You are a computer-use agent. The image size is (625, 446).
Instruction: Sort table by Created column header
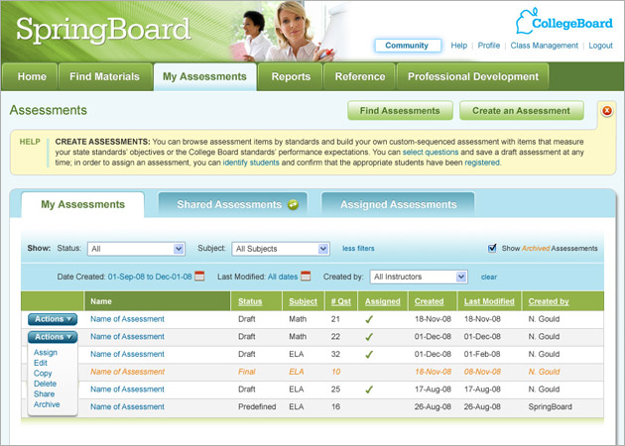click(x=429, y=301)
